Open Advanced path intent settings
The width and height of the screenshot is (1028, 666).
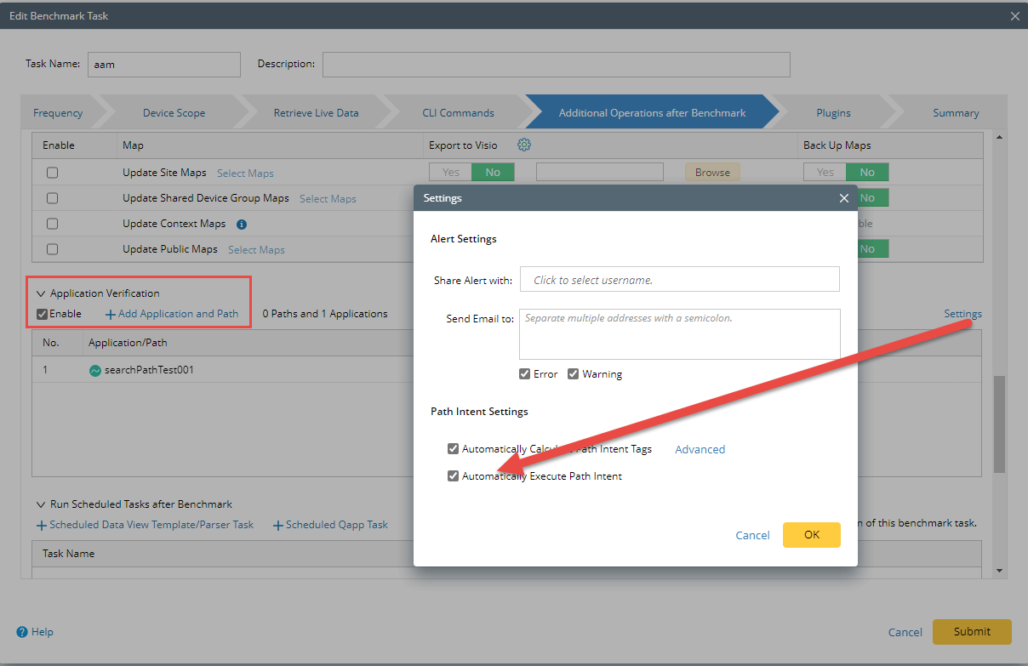point(699,448)
